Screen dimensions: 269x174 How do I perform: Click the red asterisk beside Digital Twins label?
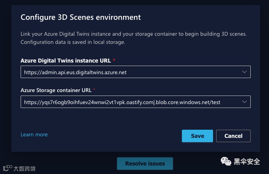pyautogui.click(x=114, y=60)
